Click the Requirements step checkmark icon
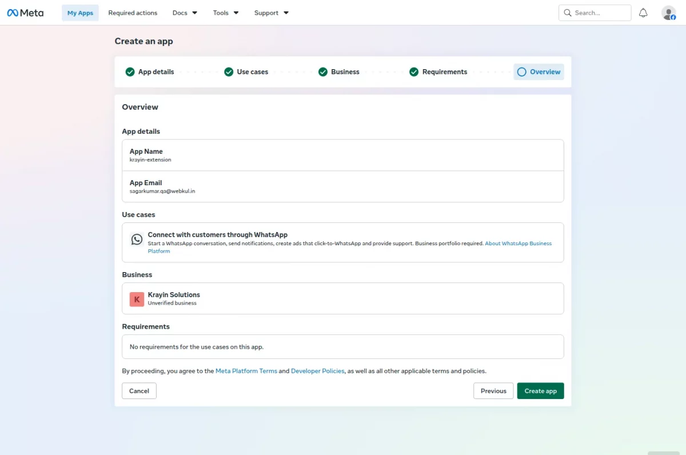This screenshot has height=455, width=686. click(x=414, y=72)
